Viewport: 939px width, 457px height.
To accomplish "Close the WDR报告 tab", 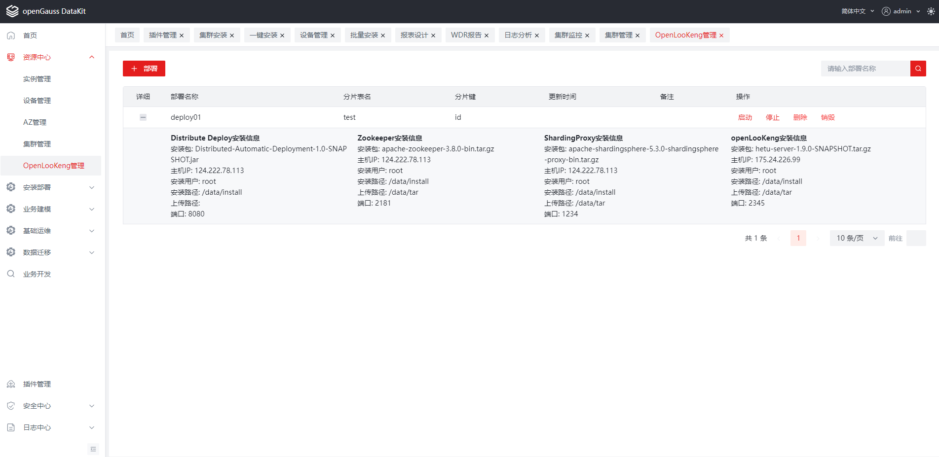I will pos(487,35).
